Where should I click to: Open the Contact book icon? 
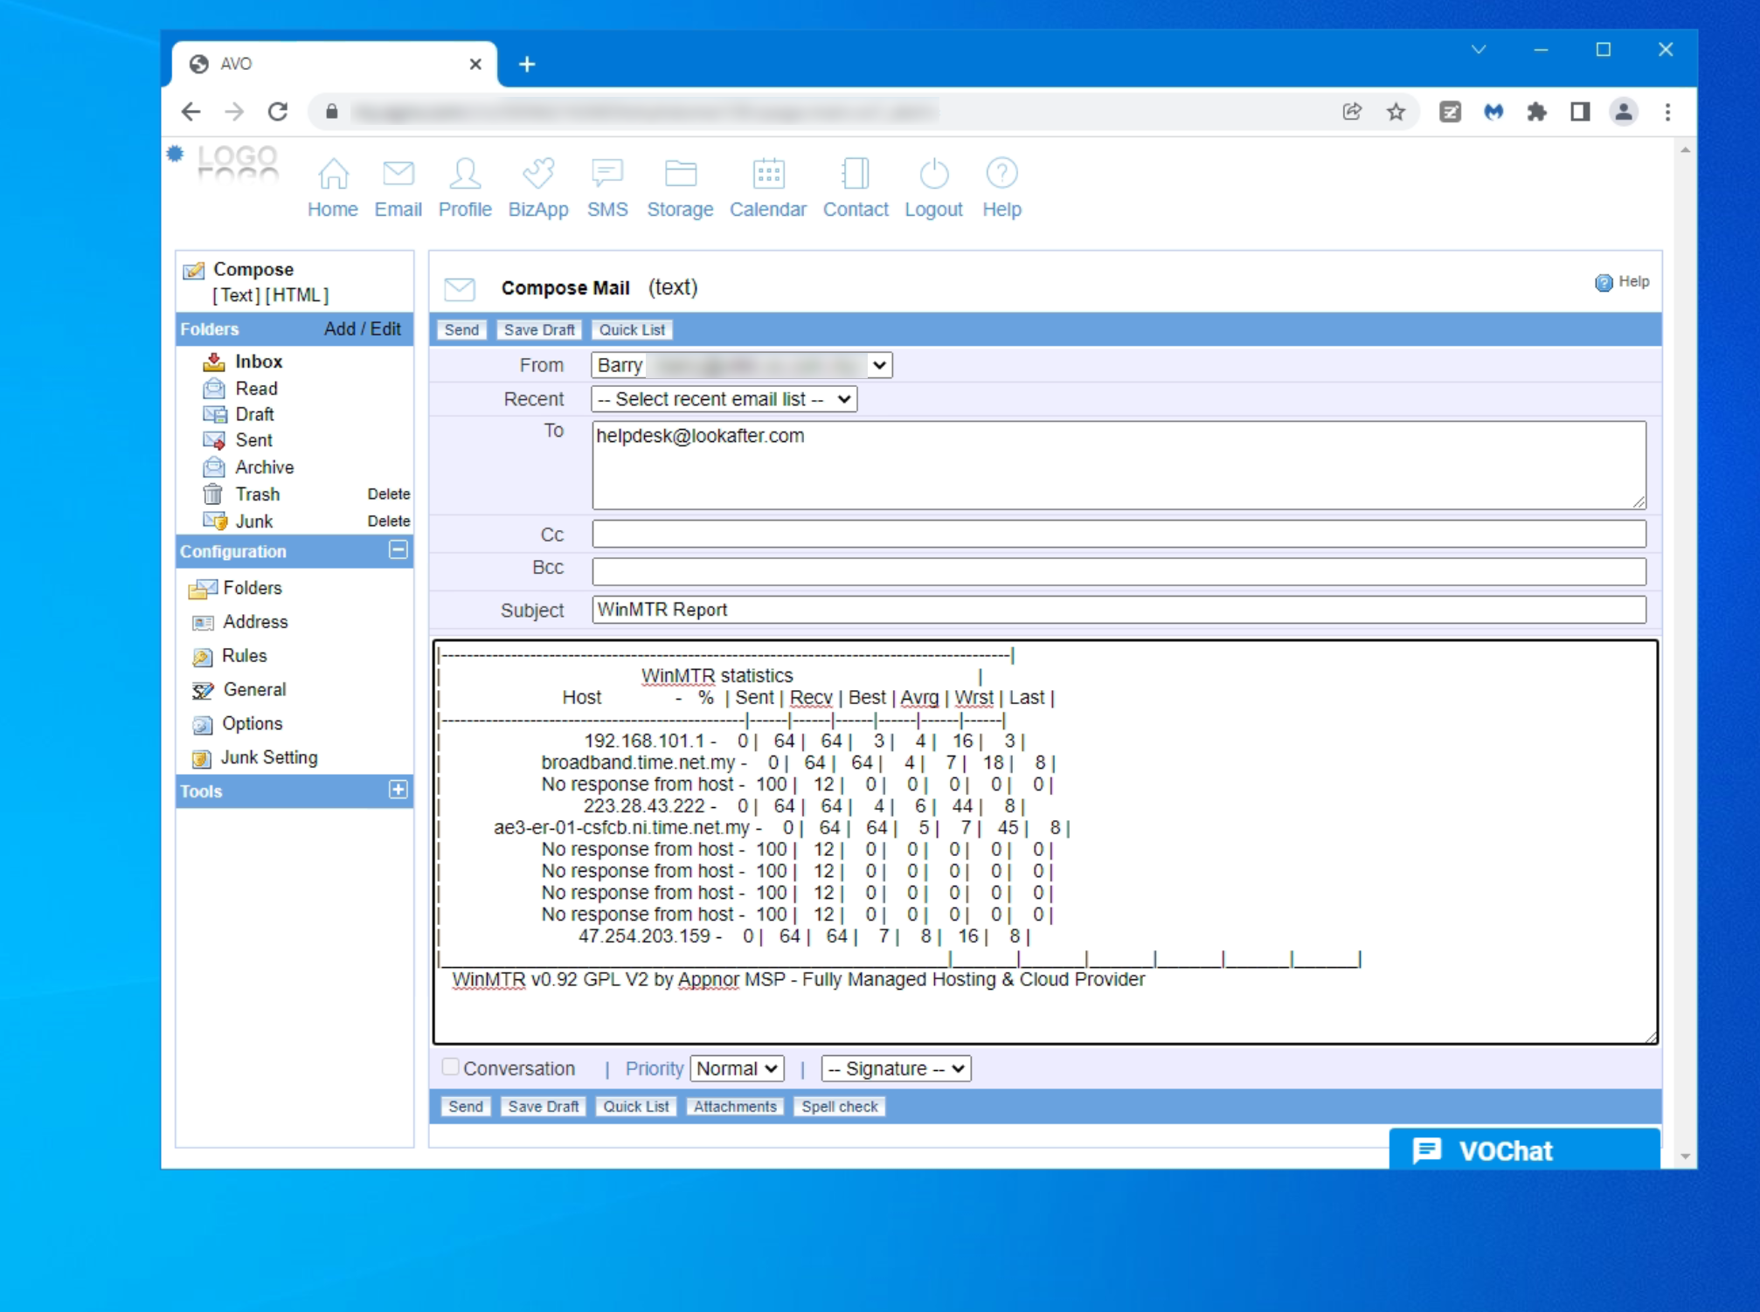pos(855,174)
